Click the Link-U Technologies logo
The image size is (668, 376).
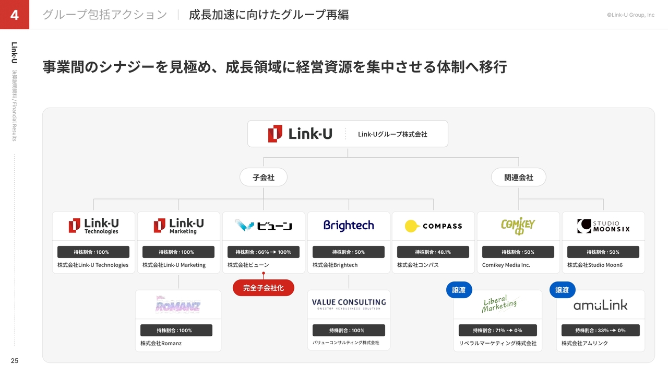click(x=93, y=226)
